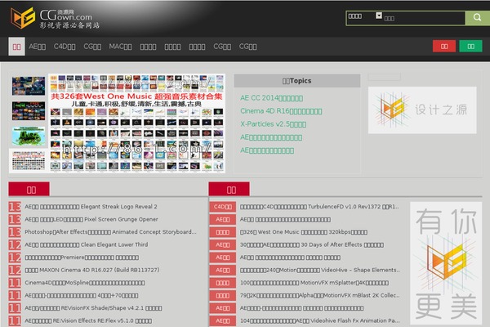Open RE:Vision Effects RE:Flex v5.1.0 entry
The image size is (490, 327).
(88, 320)
